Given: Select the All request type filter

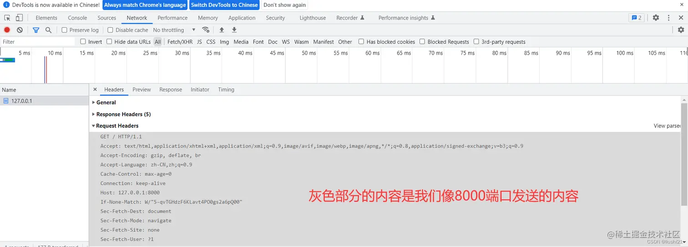Looking at the screenshot, I should 157,41.
